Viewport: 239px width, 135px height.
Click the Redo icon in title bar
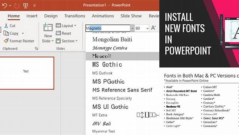[x=16, y=6]
